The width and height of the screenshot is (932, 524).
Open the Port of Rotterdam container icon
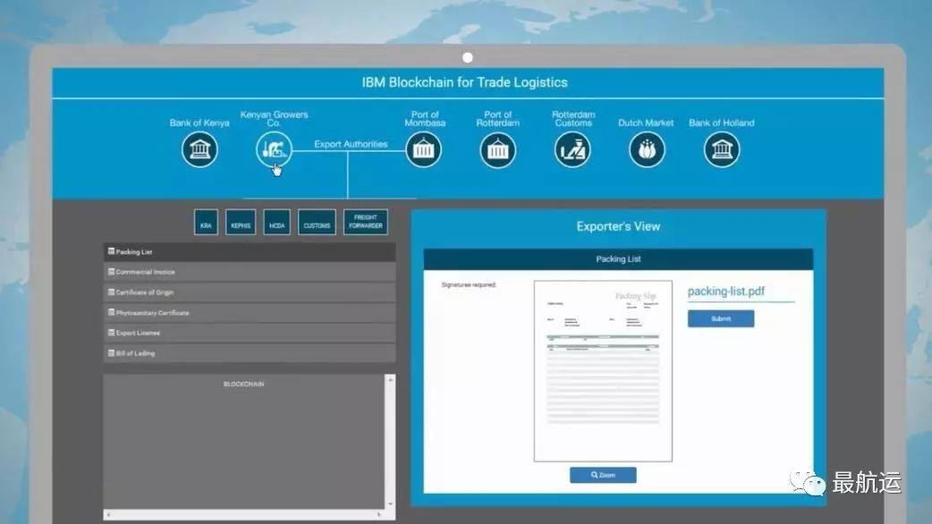tap(497, 149)
